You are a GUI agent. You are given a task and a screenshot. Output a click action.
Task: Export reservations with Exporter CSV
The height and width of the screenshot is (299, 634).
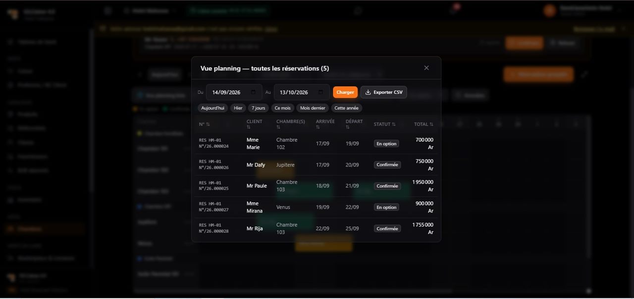[384, 92]
